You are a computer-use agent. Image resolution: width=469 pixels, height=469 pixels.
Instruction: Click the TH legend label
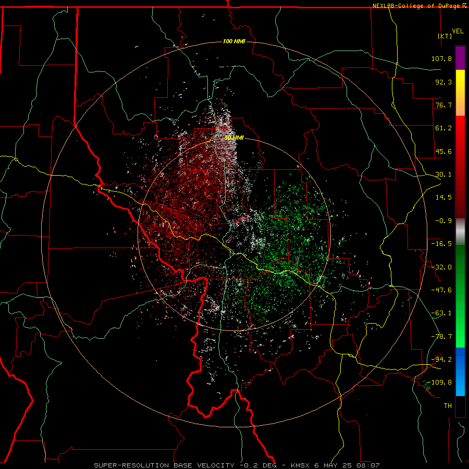[x=448, y=406]
